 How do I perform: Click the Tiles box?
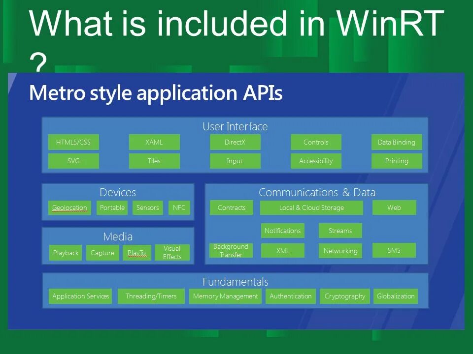[154, 161]
